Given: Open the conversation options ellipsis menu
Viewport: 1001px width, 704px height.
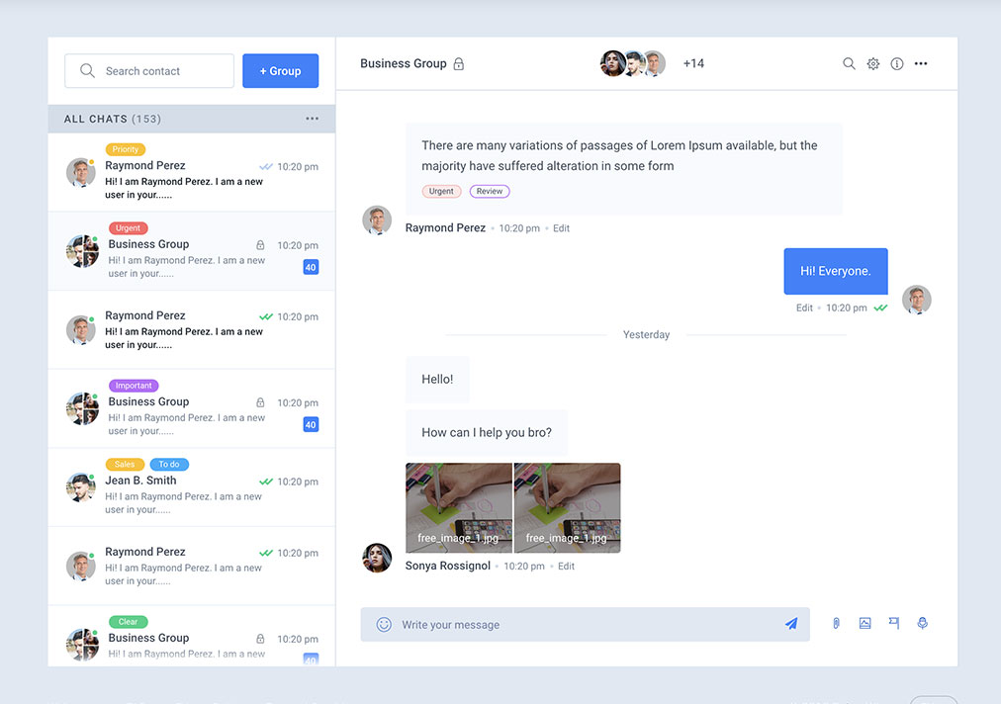Looking at the screenshot, I should 921,62.
